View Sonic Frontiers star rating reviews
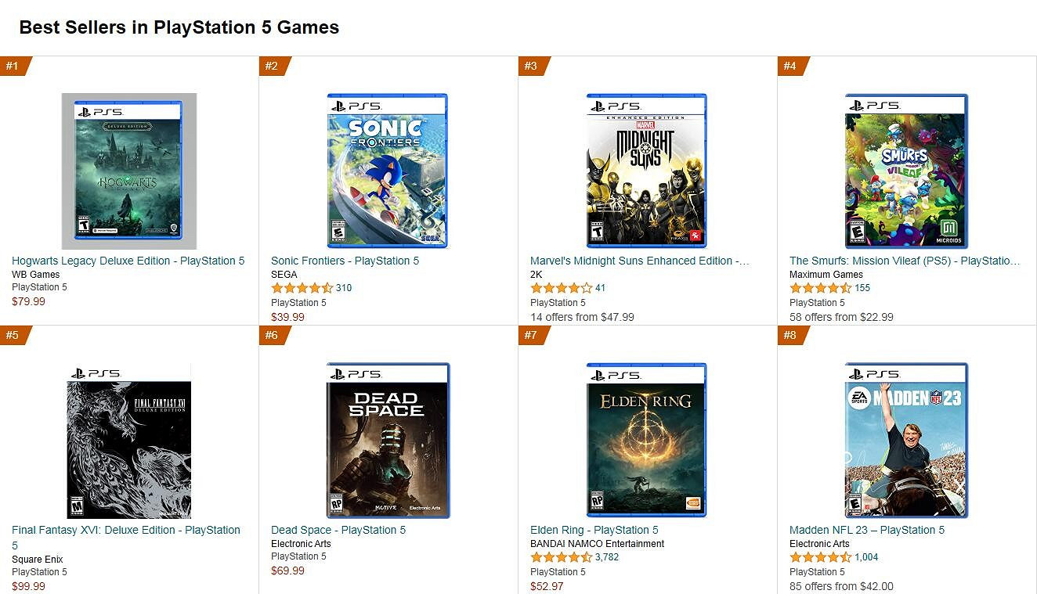 point(302,288)
